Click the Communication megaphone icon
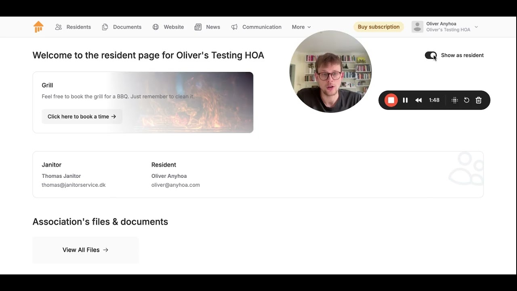Screen dimensions: 517x291 point(234,27)
